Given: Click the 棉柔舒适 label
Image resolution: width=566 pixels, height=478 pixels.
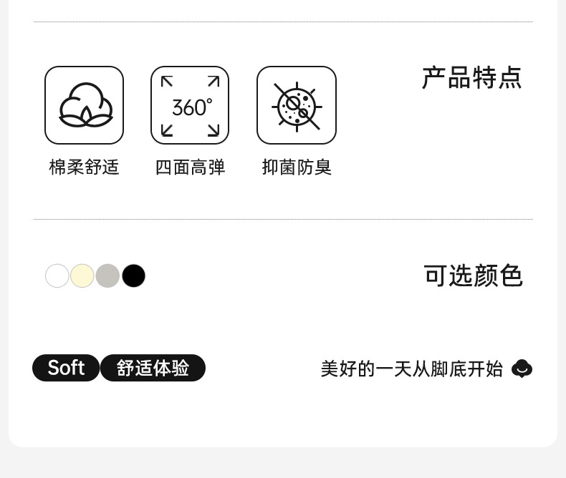Looking at the screenshot, I should click(x=84, y=167).
